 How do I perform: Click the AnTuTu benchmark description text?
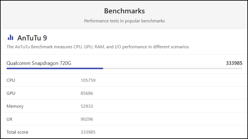tap(98, 47)
